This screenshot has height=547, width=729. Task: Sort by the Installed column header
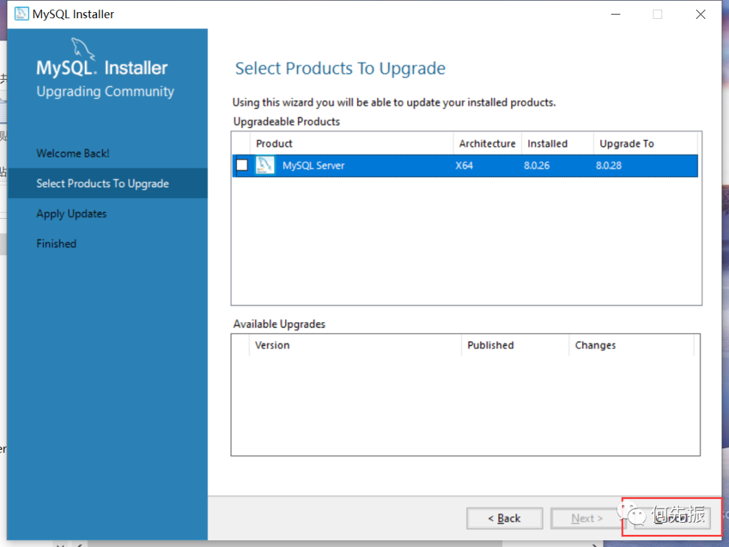pyautogui.click(x=558, y=143)
